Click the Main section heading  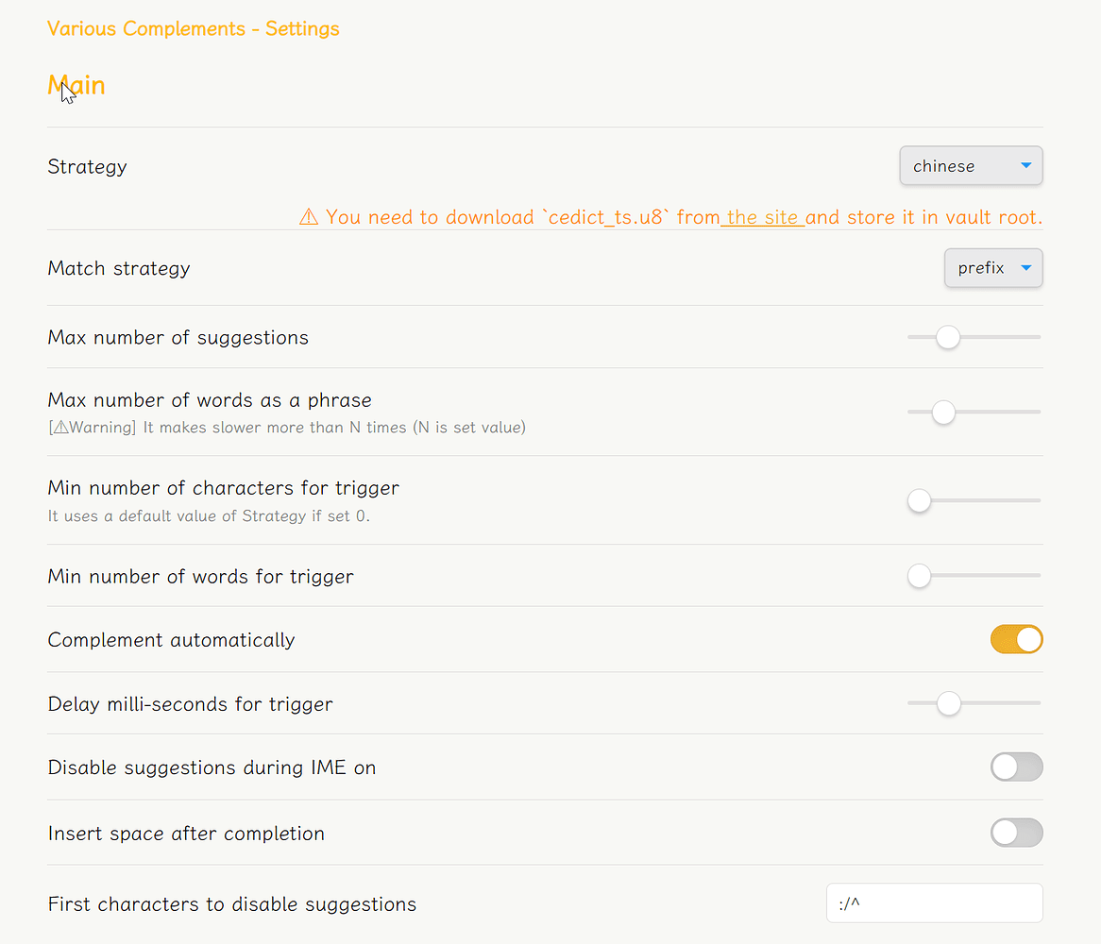tap(76, 85)
